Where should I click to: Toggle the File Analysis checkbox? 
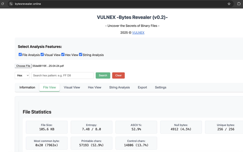(20, 54)
